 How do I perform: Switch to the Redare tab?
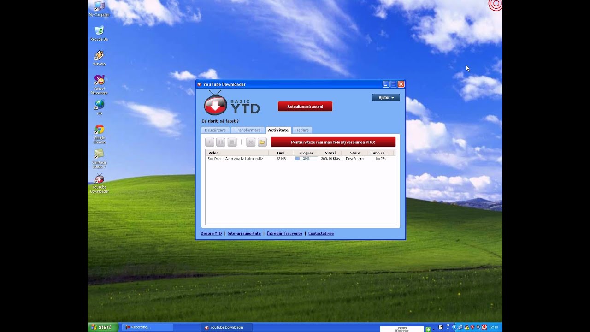pyautogui.click(x=302, y=130)
